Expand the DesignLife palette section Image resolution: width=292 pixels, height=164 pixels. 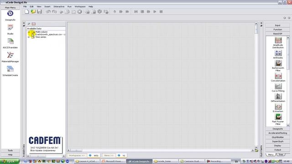[278, 129]
